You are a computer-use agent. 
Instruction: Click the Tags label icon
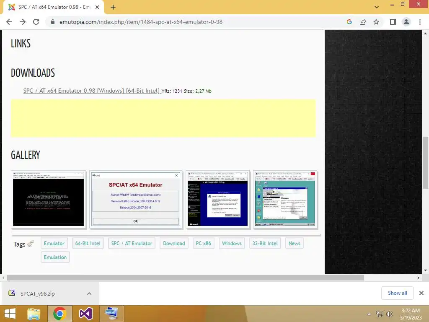click(31, 243)
